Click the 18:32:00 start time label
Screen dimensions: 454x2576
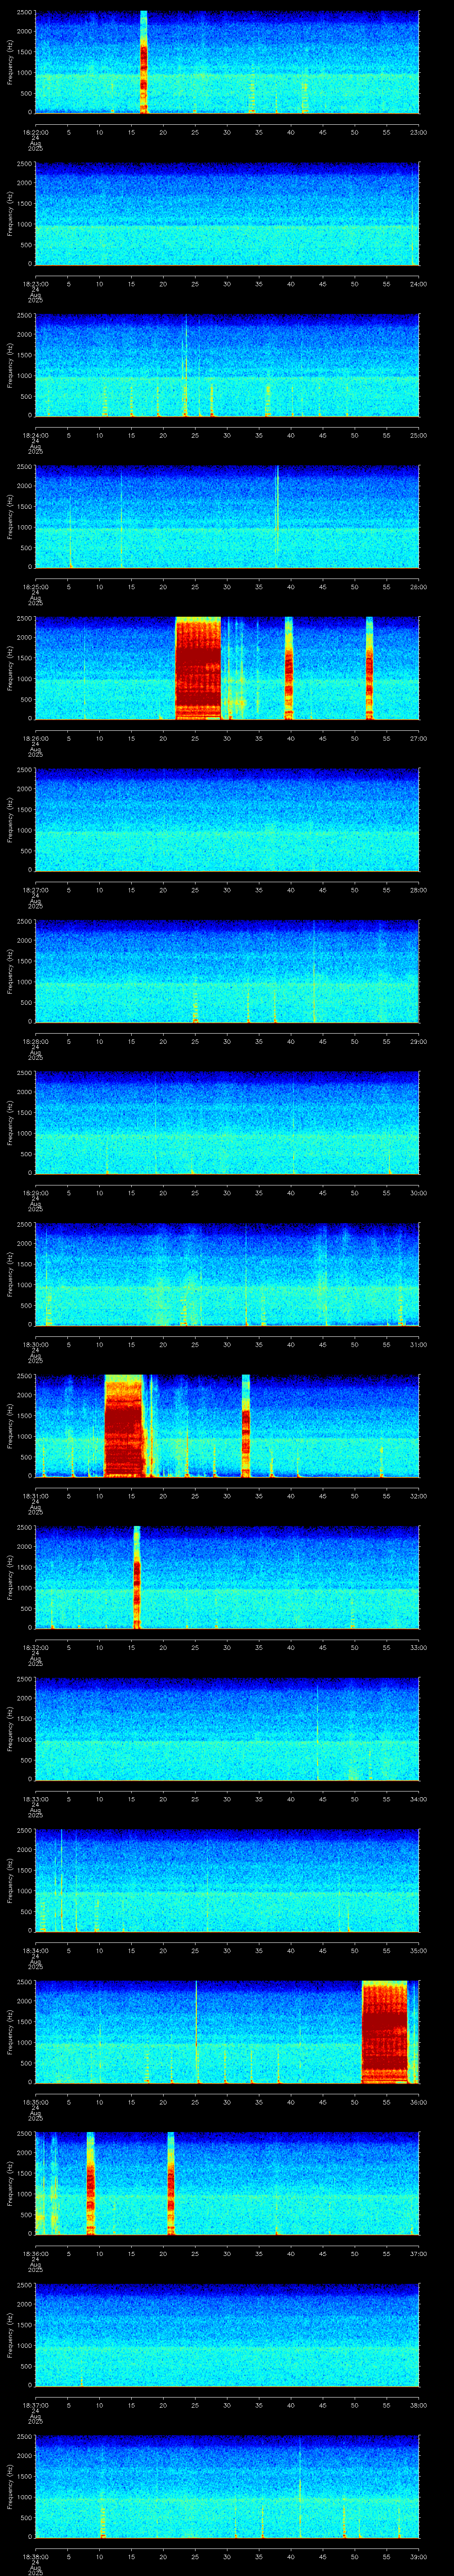[35, 1647]
